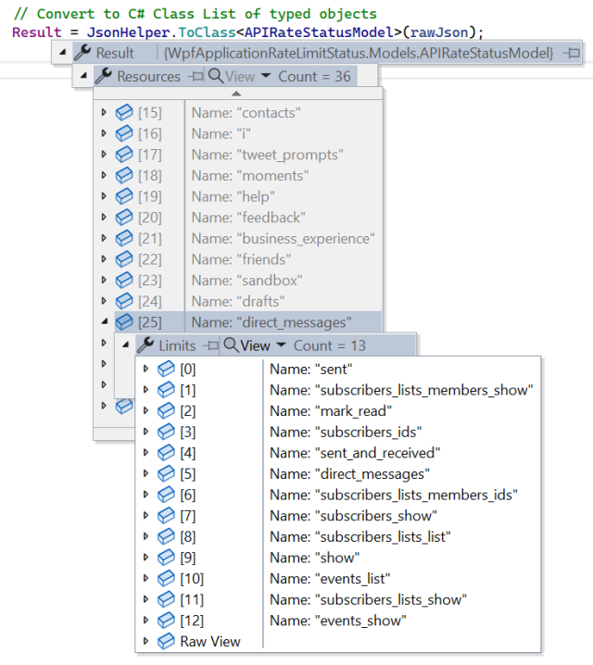The image size is (593, 665).
Task: Select value Name: "drafts"
Action: tap(238, 302)
